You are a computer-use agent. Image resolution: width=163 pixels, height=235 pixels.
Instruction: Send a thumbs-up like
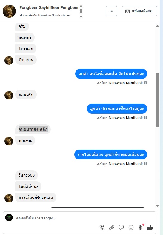pyautogui.click(x=150, y=228)
